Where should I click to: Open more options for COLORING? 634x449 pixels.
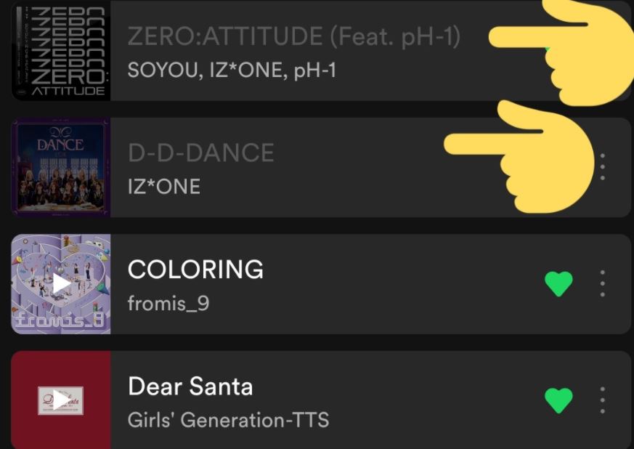click(603, 283)
